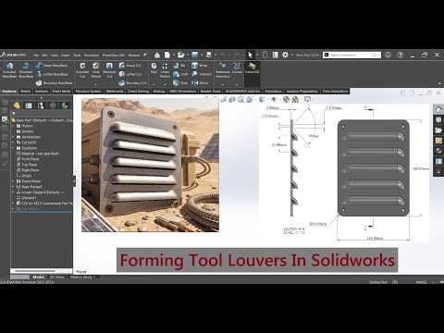Expand the Cut list folder
This screenshot has height=333, width=444.
click(x=14, y=142)
